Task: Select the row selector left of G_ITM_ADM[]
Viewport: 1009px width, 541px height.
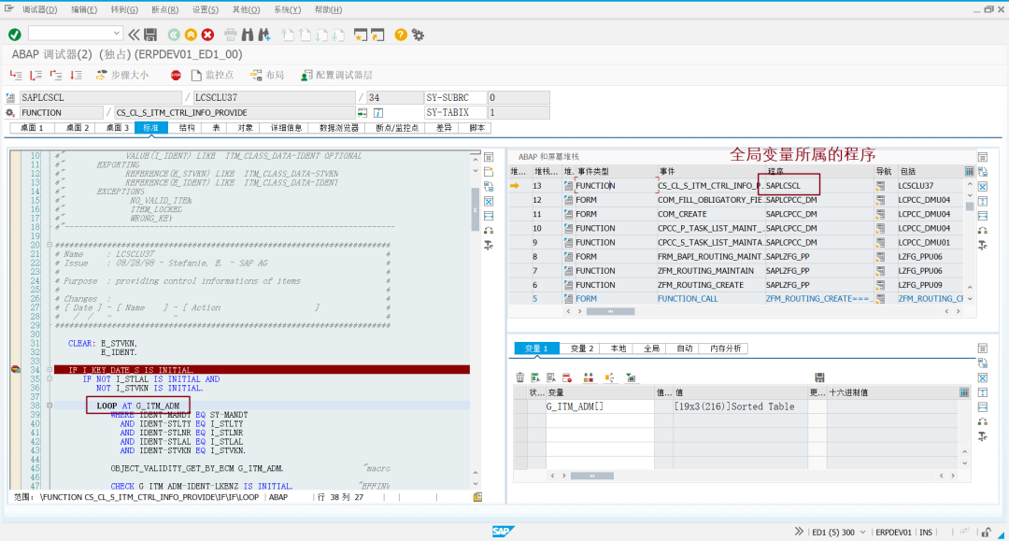Action: coord(520,406)
